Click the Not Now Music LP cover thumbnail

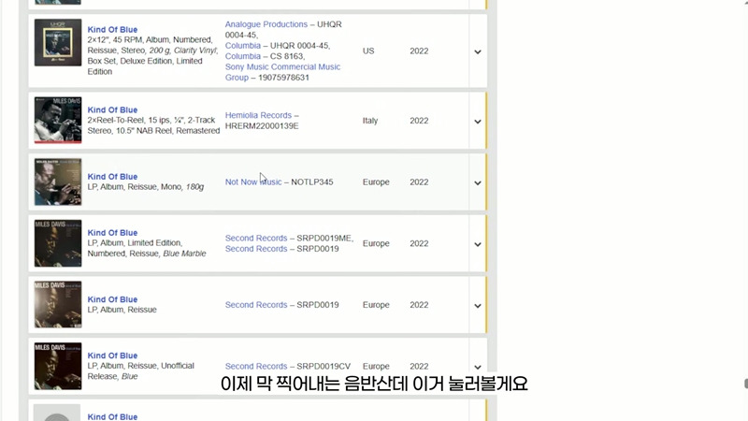coord(58,181)
